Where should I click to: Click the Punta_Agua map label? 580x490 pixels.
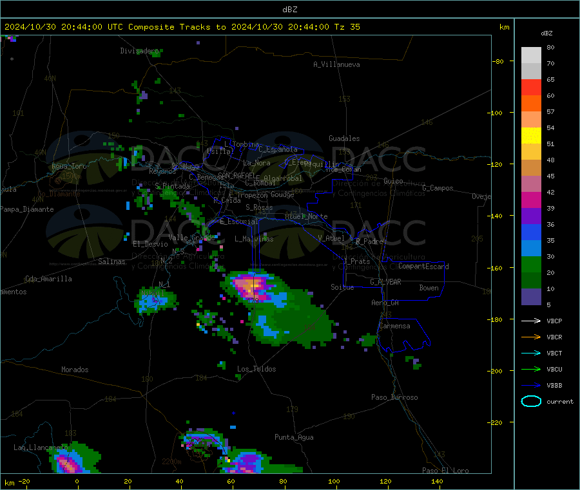click(x=294, y=437)
